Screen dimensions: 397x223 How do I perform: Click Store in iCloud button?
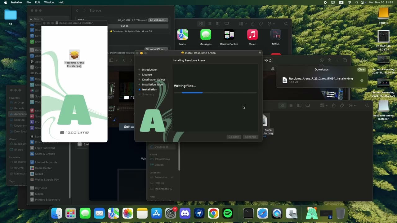click(x=156, y=49)
